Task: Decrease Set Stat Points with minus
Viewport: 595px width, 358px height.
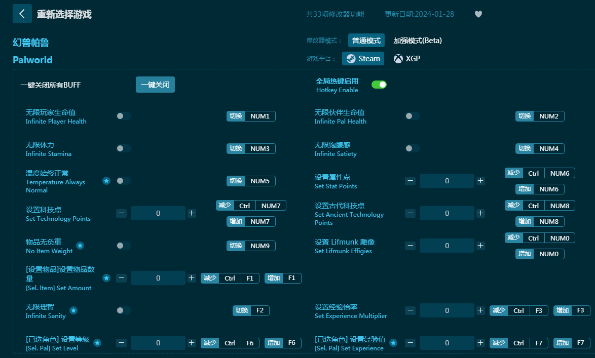Action: coord(410,181)
